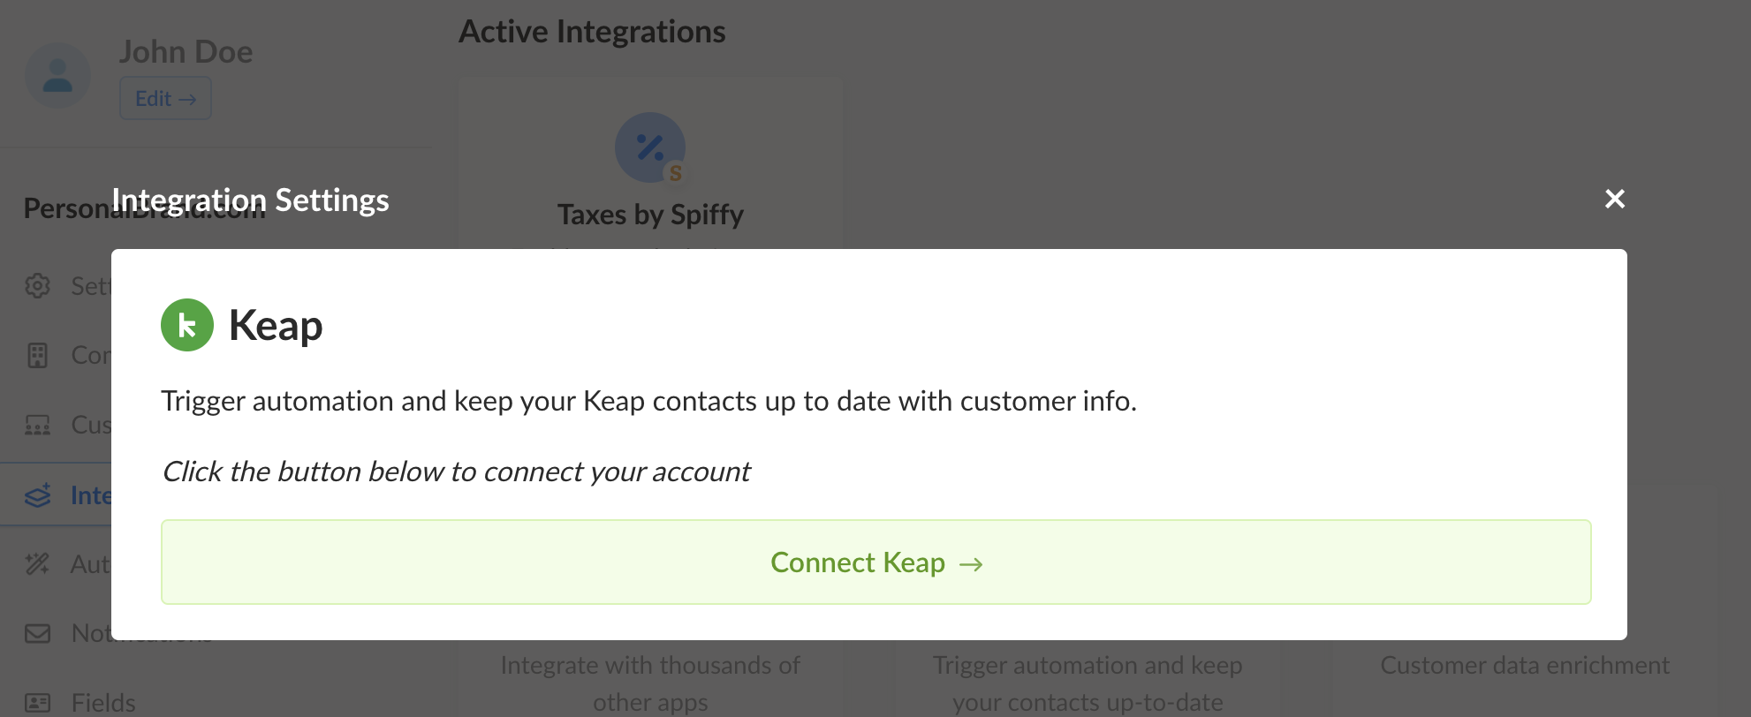Click the Settings gear icon in sidebar
Image resolution: width=1751 pixels, height=717 pixels.
pos(37,286)
